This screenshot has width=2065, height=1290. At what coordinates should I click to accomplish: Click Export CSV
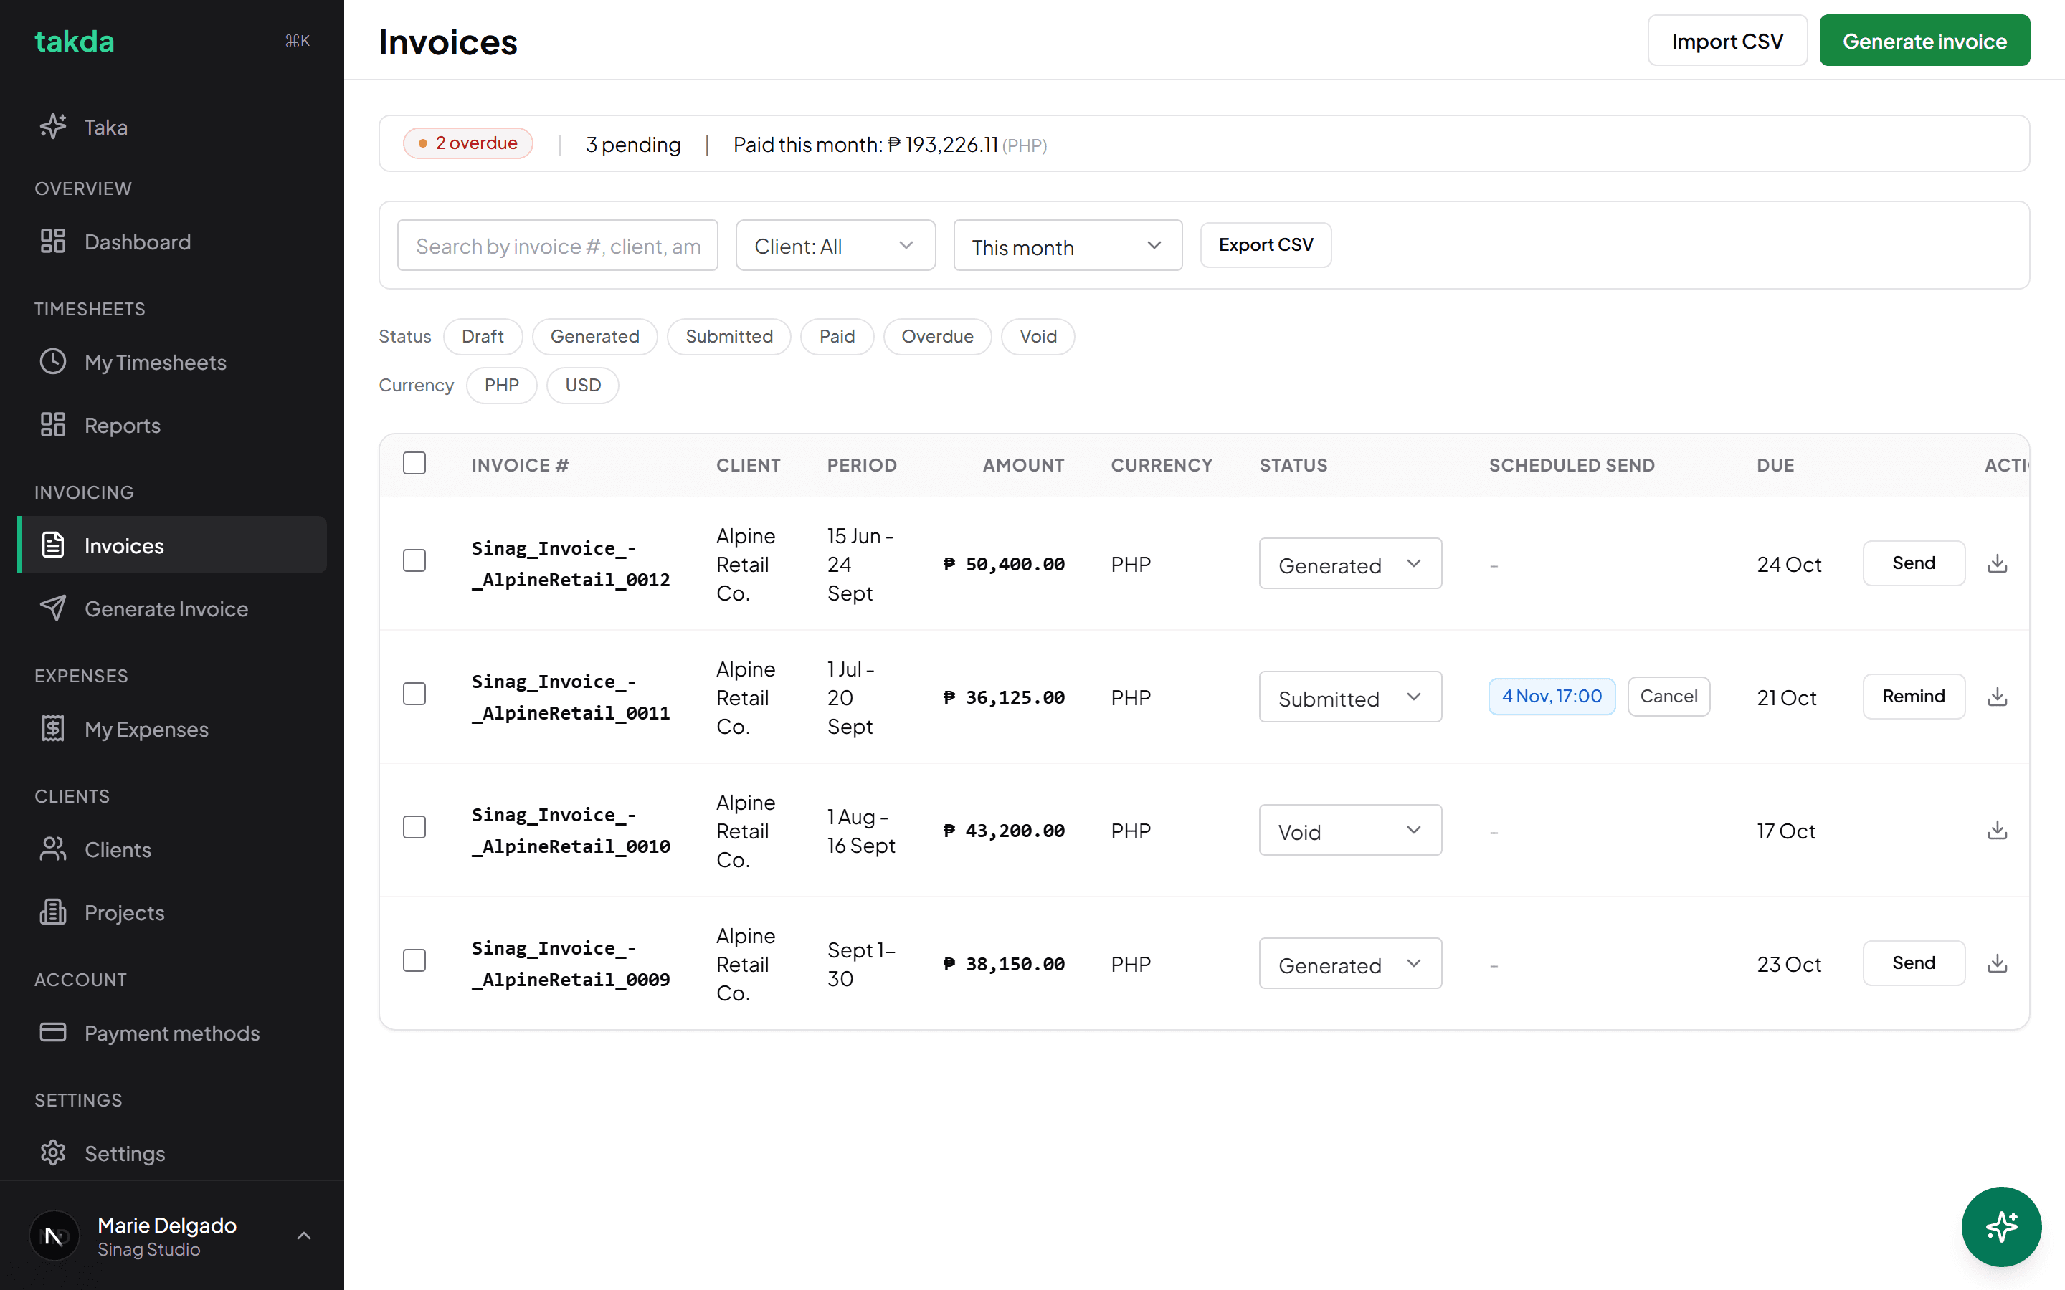coord(1266,245)
